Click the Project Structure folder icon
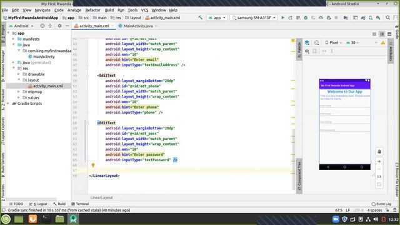This screenshot has height=225, width=400. (346, 18)
